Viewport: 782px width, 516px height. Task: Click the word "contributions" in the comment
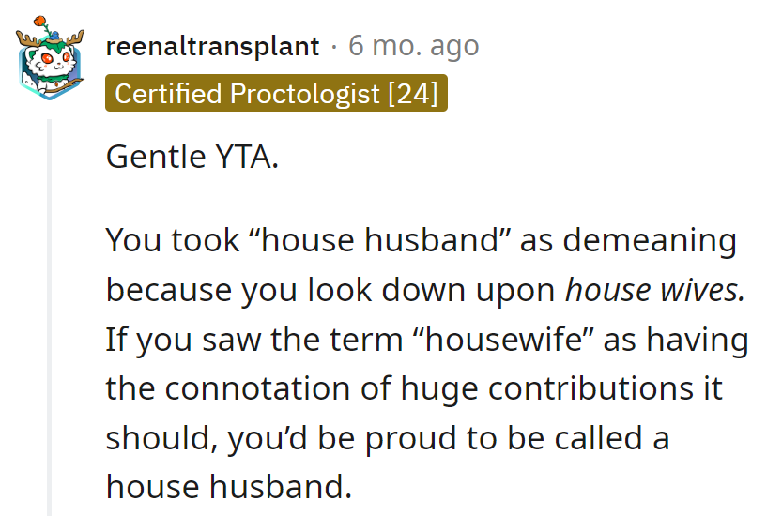(590, 388)
